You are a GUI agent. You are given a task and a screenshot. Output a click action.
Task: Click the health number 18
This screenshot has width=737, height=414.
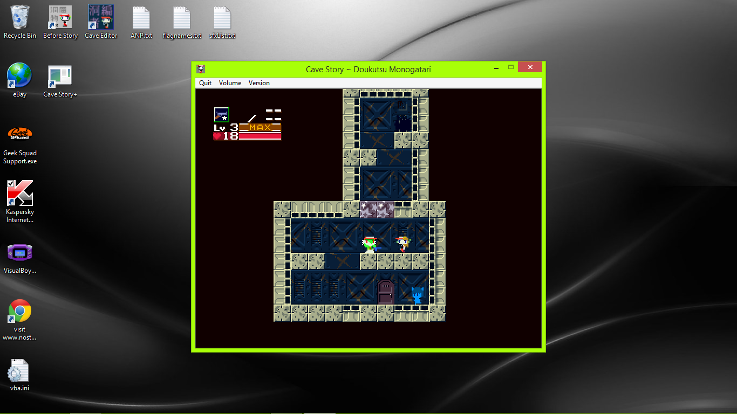tap(230, 136)
